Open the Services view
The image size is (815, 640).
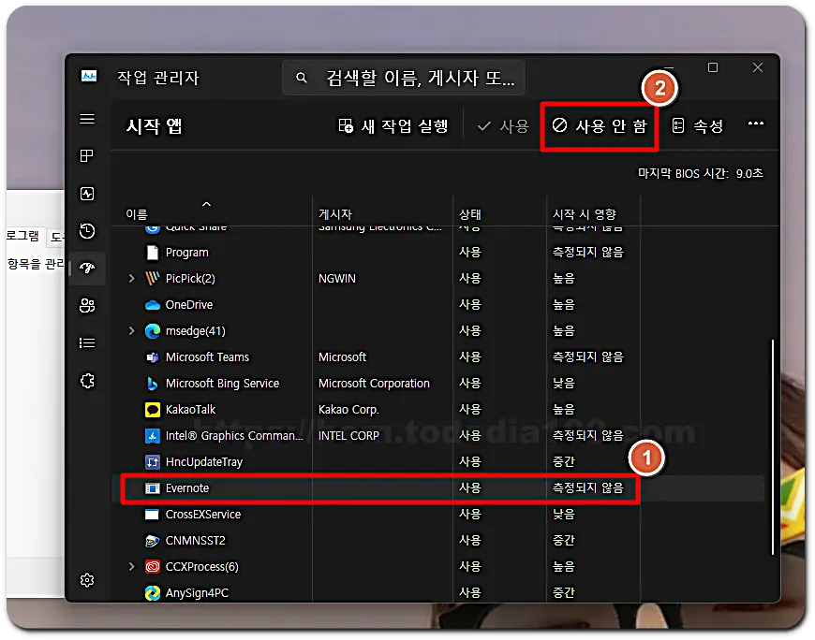87,380
